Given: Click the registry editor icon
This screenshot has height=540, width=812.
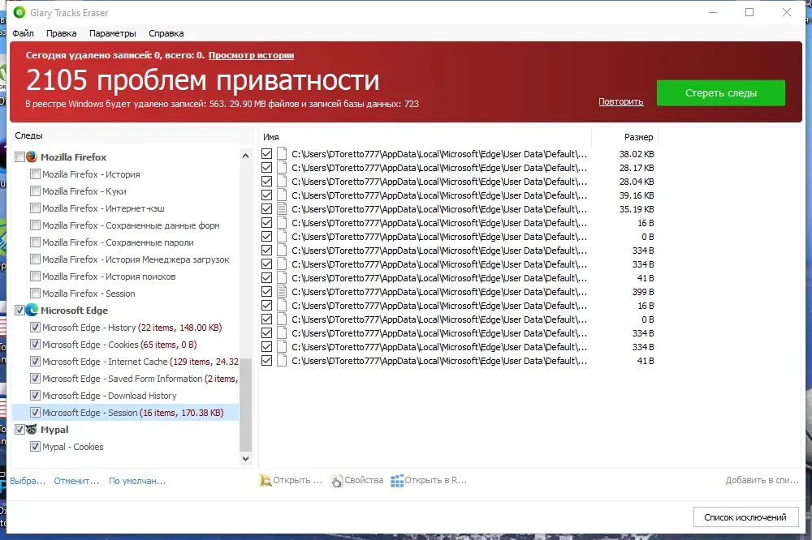Looking at the screenshot, I should click(x=397, y=481).
